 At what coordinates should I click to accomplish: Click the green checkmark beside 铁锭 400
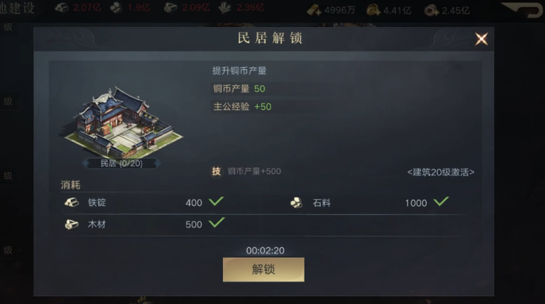tap(216, 201)
